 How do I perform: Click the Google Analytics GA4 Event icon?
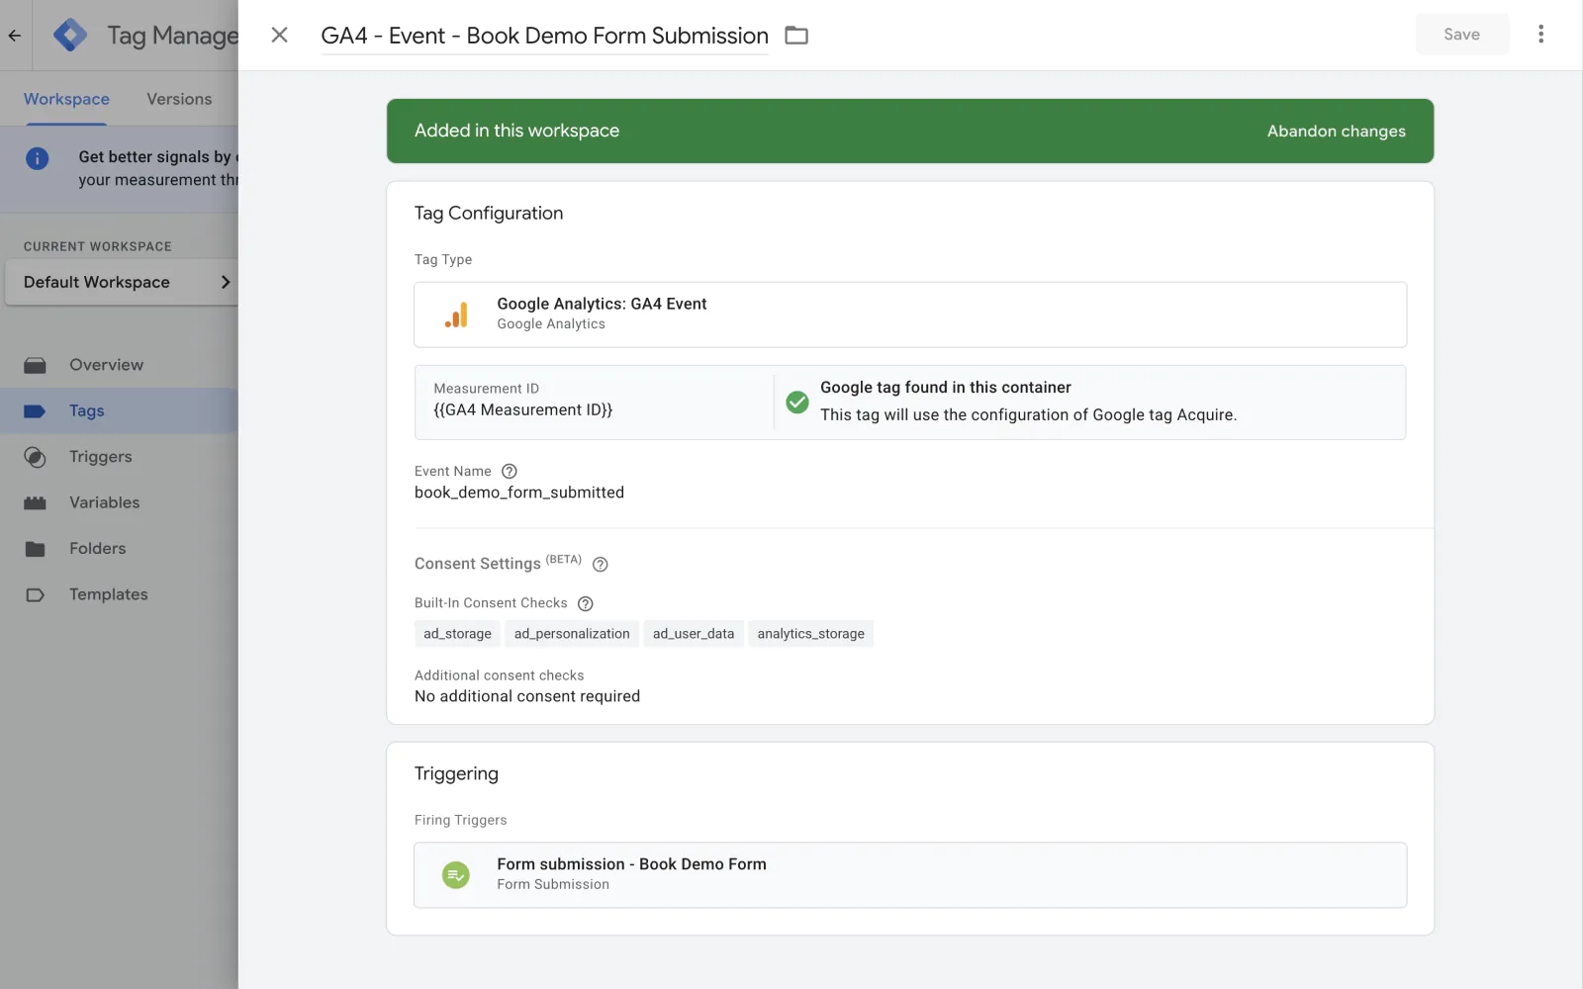click(x=456, y=315)
